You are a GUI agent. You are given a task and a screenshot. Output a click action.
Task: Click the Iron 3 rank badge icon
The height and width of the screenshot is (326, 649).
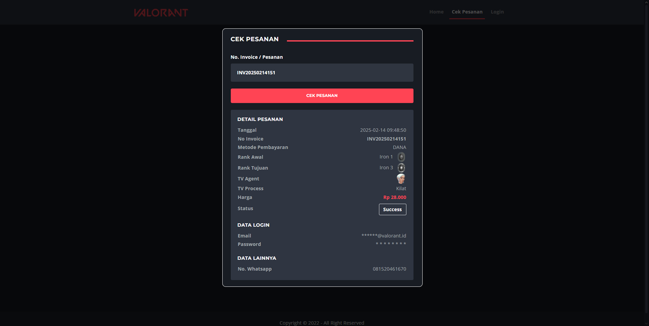[x=401, y=168]
